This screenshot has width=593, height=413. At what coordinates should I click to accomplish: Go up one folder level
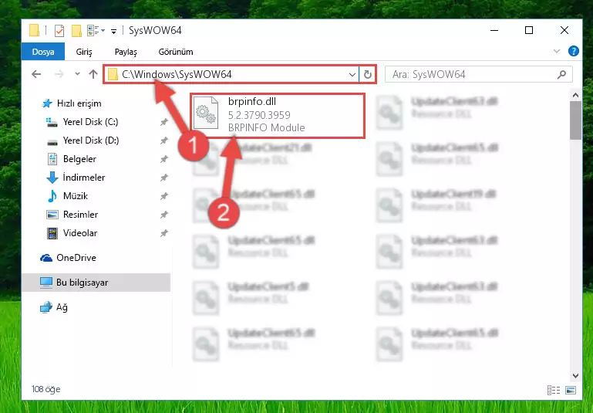tap(93, 74)
